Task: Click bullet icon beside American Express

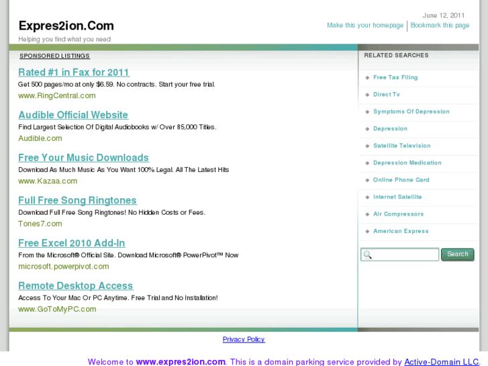Action: click(367, 232)
